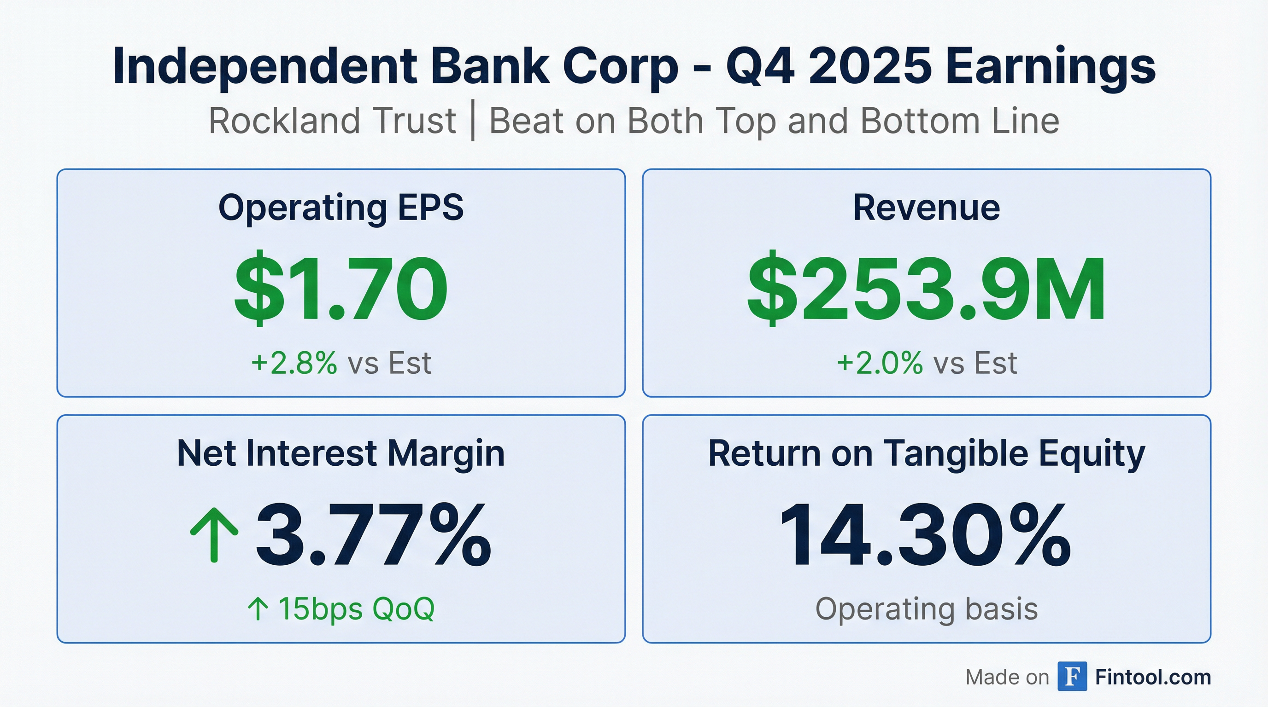Click the green up arrow beside 3.77%
Screen dimensions: 1268x707
(x=214, y=534)
